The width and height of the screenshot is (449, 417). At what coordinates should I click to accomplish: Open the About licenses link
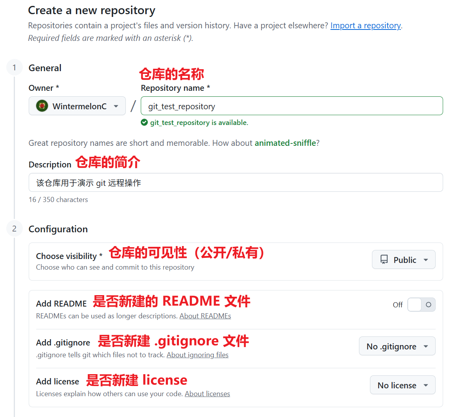coord(207,394)
